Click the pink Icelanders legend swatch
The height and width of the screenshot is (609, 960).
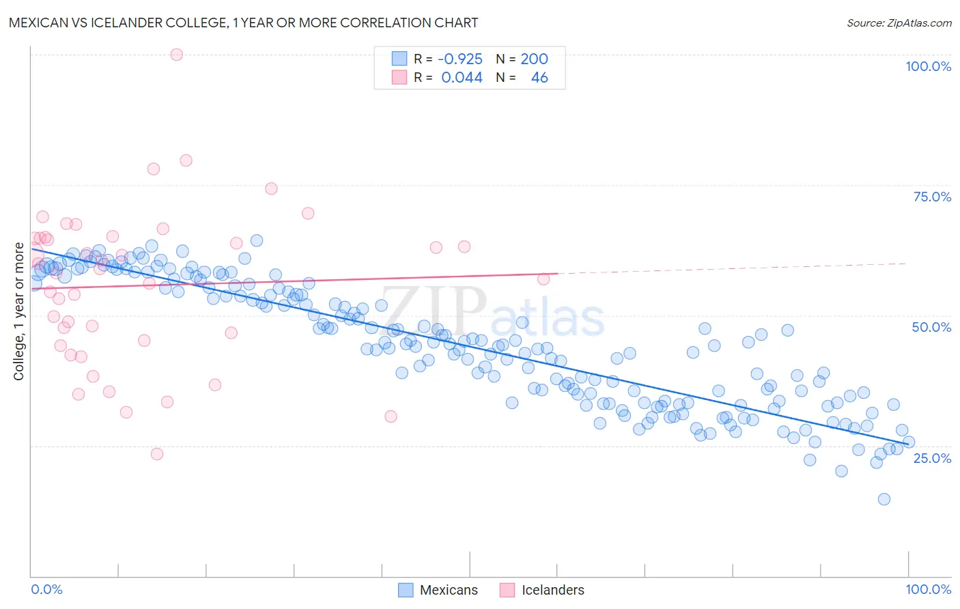click(x=507, y=590)
